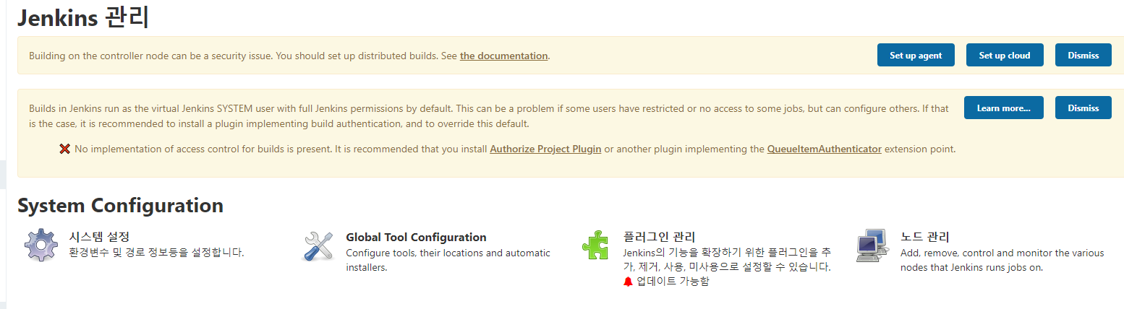The width and height of the screenshot is (1124, 309).
Task: Click the Learn more... button
Action: tap(1003, 108)
